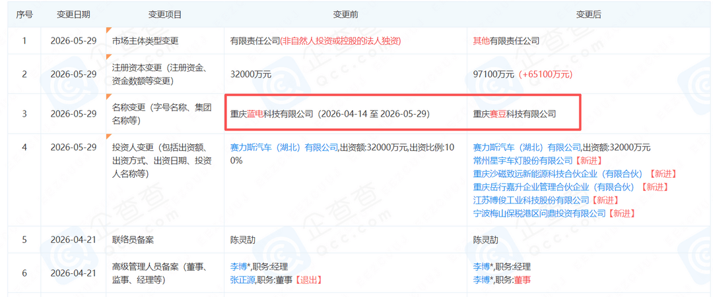Click the 赛力斯汽车（湖北）有限公司 link in 变更前 column
Image resolution: width=713 pixels, height=297 pixels.
(284, 148)
